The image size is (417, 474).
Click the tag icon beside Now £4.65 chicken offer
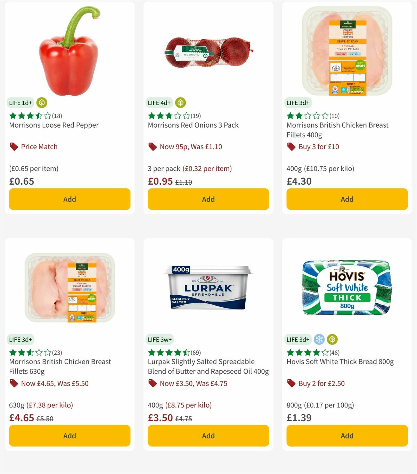pyautogui.click(x=13, y=383)
